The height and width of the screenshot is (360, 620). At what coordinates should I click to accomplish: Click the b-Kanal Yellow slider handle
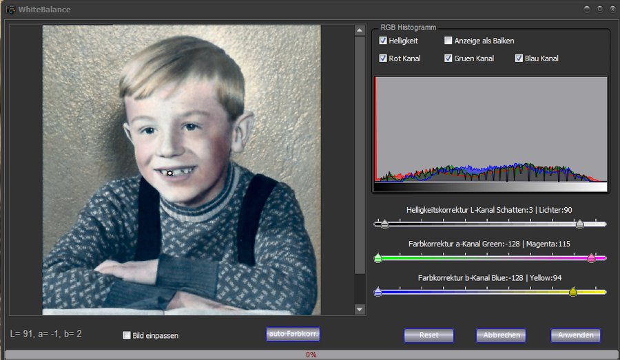(x=573, y=293)
